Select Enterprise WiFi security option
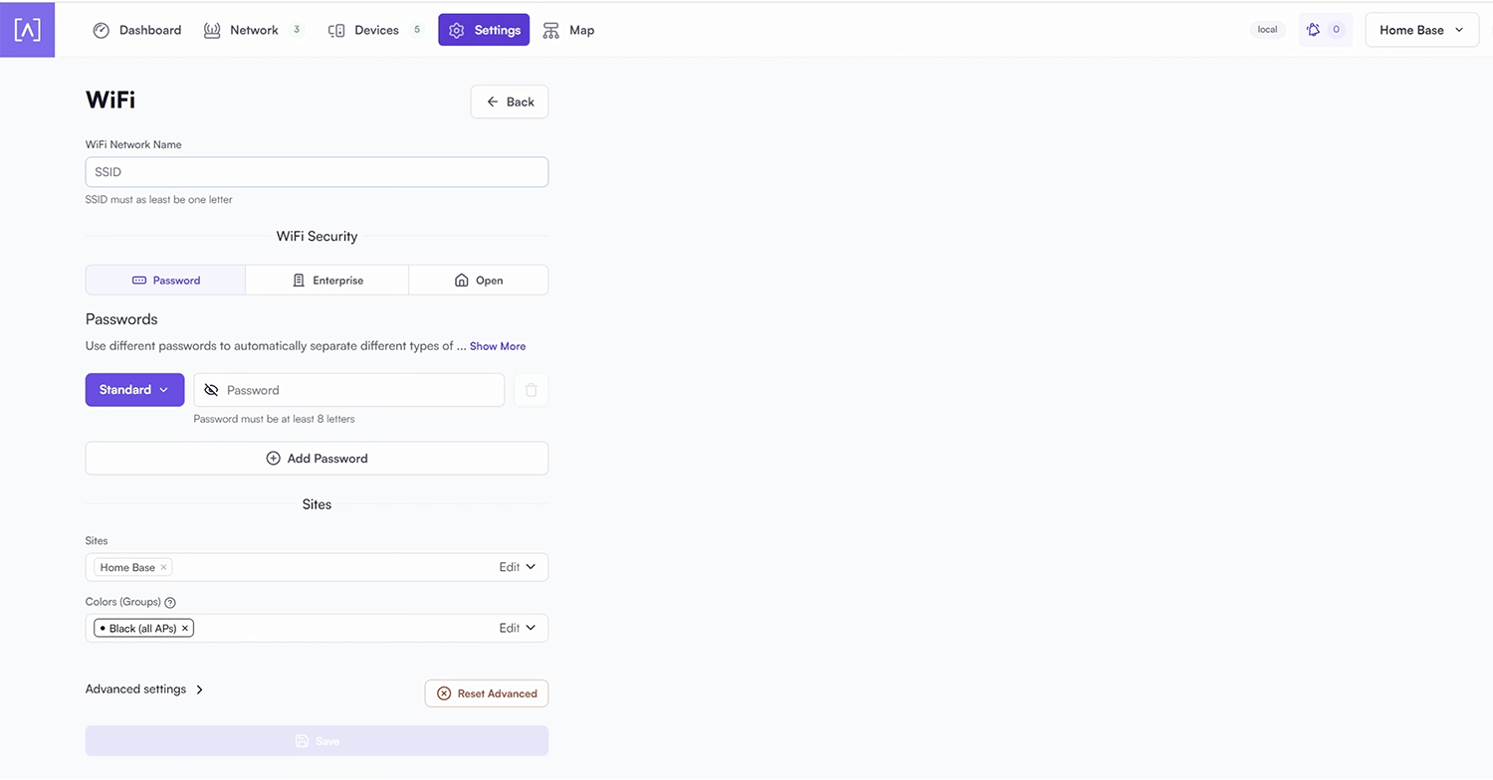This screenshot has width=1493, height=780. click(326, 281)
